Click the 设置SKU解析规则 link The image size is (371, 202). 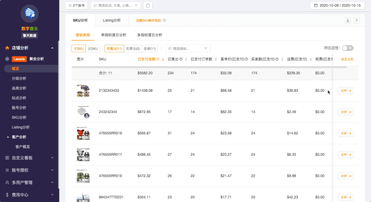(148, 20)
